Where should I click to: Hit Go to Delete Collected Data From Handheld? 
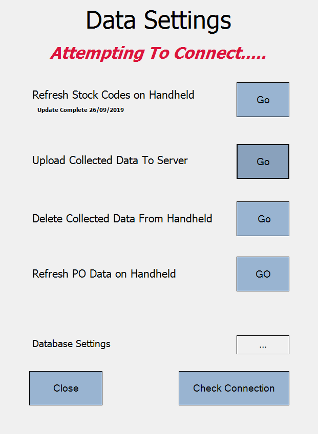263,219
